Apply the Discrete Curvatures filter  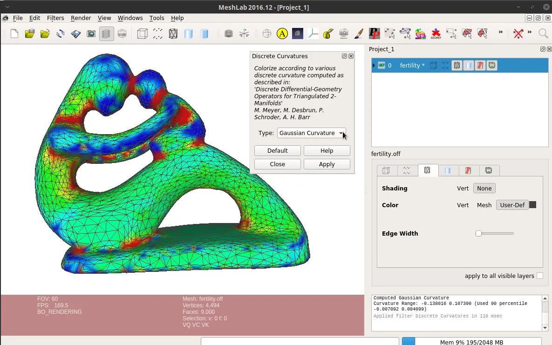327,164
